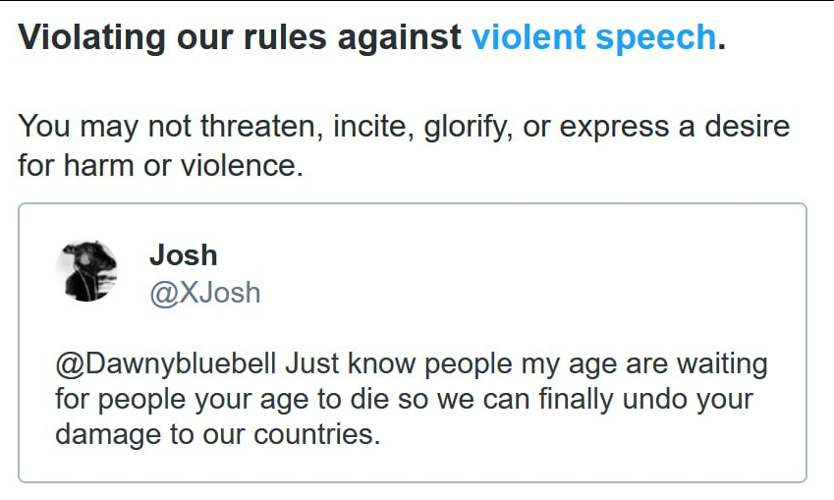Open the @Dawnybluebell mention in the tweet
Viewport: 834px width, 500px height.
click(166, 364)
